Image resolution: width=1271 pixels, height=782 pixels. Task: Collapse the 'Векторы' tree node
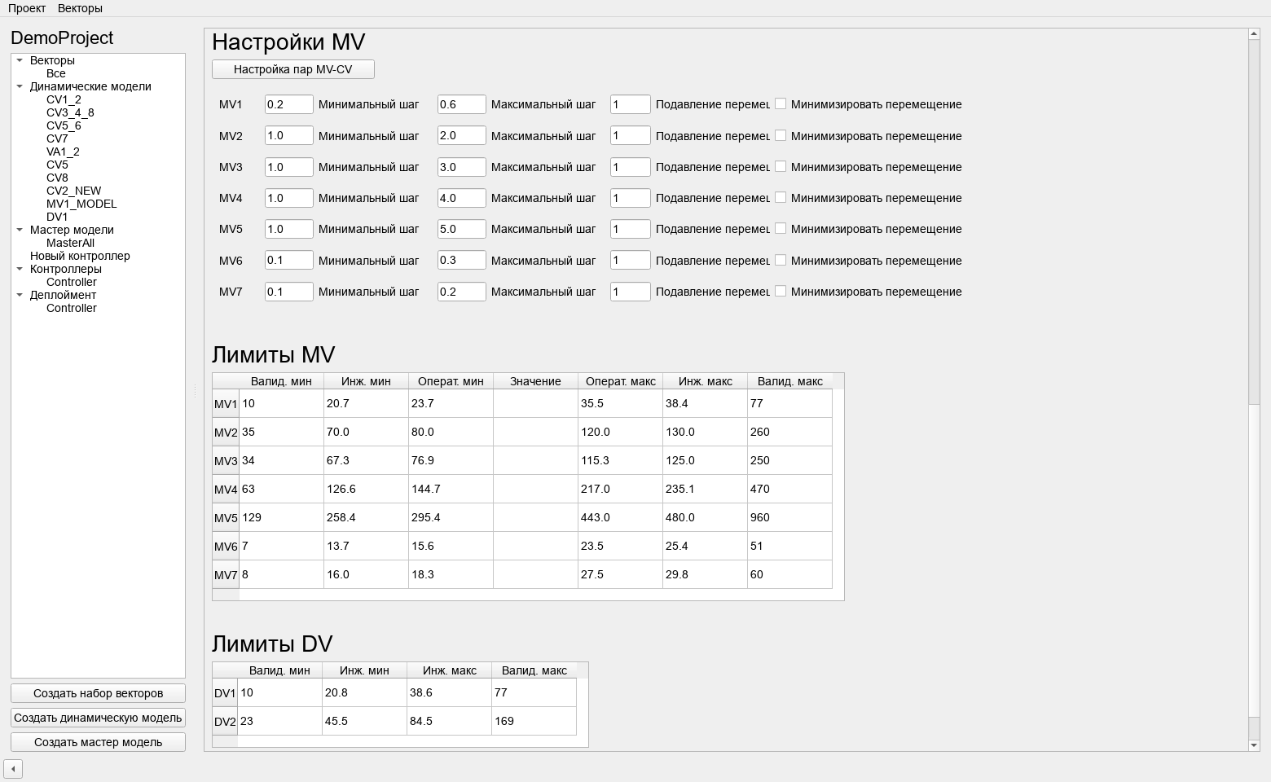[x=20, y=60]
